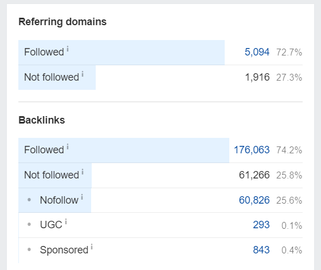Open the 176,063 followed backlinks link
This screenshot has height=270, width=321.
tap(252, 150)
